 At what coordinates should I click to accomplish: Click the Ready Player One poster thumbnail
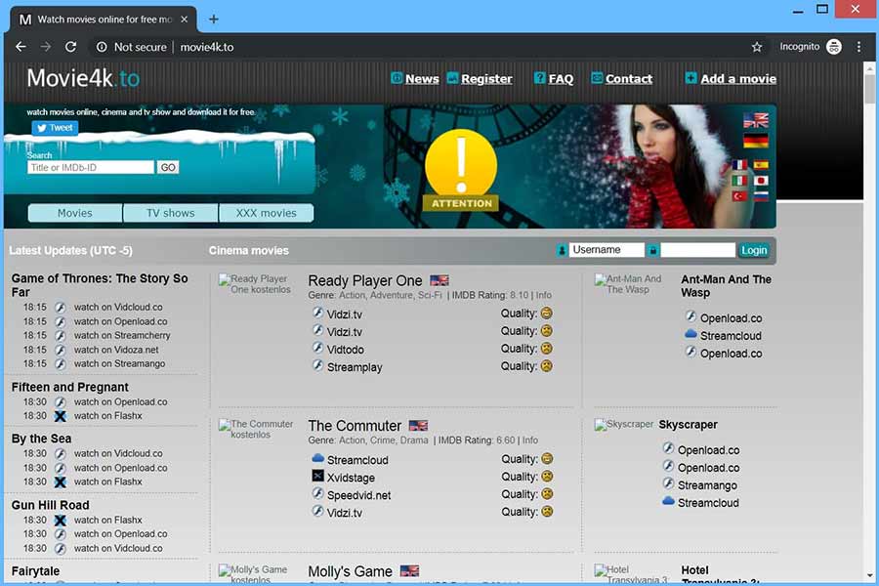click(255, 284)
